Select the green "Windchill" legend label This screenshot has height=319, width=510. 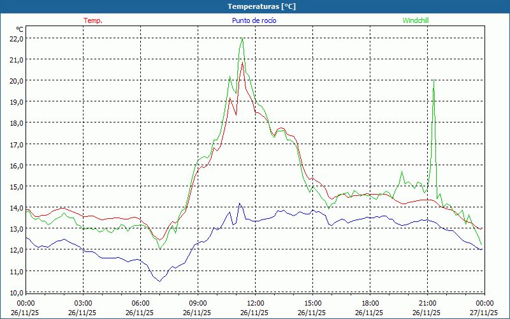point(415,20)
